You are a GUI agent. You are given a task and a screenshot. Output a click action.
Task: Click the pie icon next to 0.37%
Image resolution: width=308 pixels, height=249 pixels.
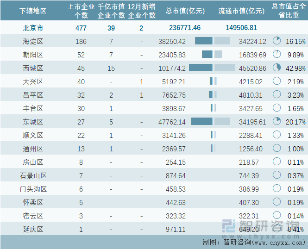(x=277, y=175)
